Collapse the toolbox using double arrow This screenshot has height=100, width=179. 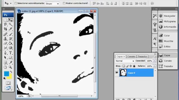(x=4, y=9)
